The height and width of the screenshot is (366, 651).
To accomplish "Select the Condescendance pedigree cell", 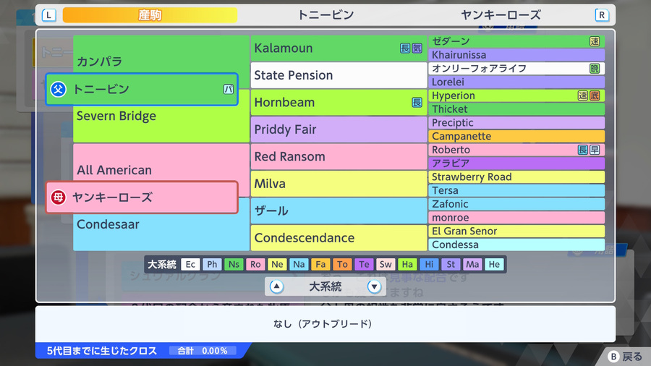I will pos(339,238).
